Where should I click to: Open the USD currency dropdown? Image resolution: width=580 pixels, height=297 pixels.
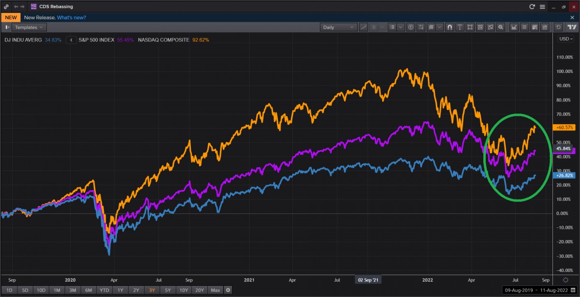click(565, 39)
